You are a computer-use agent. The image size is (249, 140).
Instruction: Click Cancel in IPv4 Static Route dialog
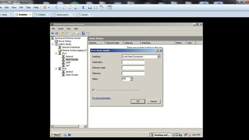click(153, 101)
